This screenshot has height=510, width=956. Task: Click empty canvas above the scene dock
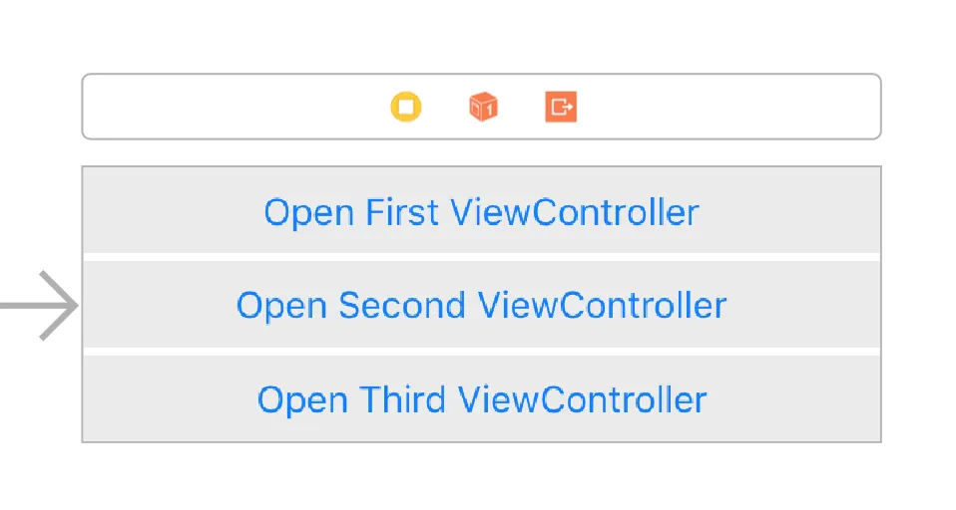tap(481, 35)
